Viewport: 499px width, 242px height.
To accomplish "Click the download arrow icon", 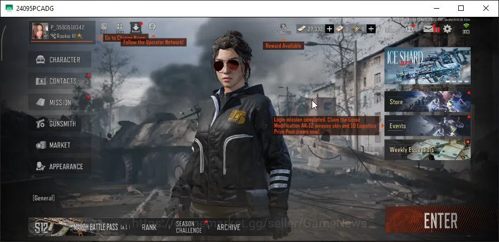I will (136, 28).
